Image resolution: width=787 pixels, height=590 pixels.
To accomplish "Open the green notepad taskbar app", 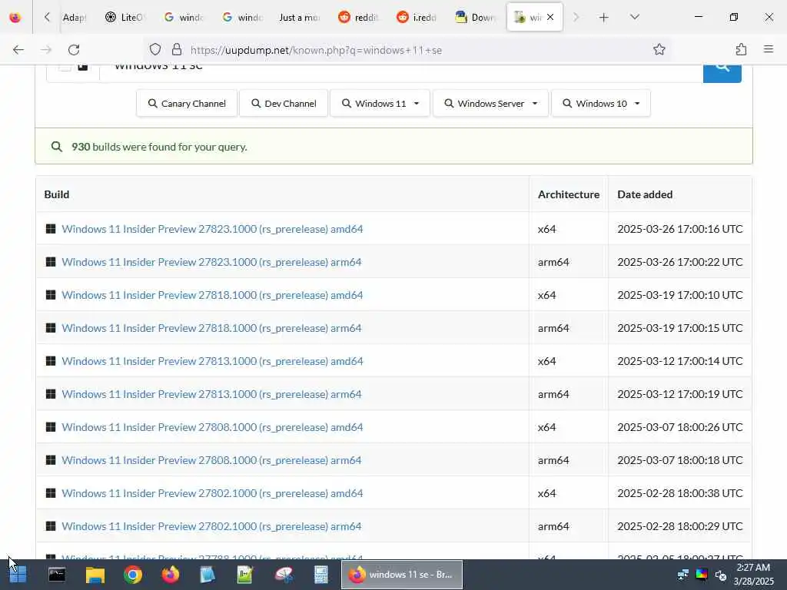I will (x=245, y=575).
